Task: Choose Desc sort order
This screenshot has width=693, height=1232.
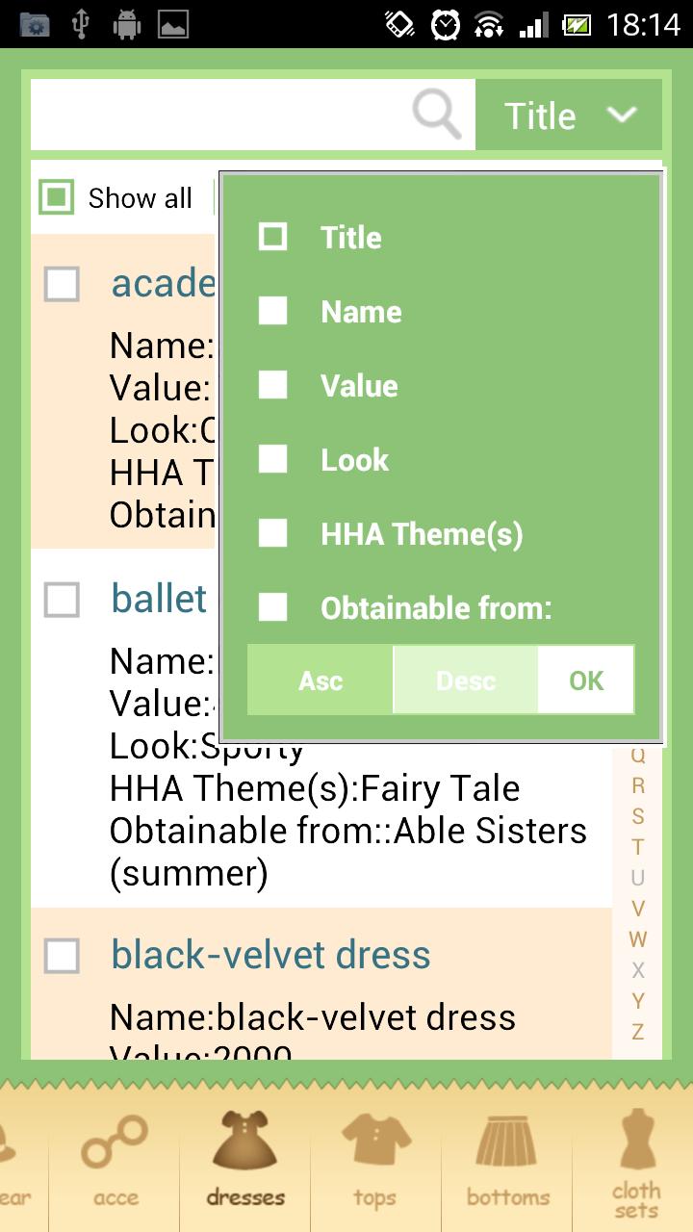Action: (x=466, y=680)
